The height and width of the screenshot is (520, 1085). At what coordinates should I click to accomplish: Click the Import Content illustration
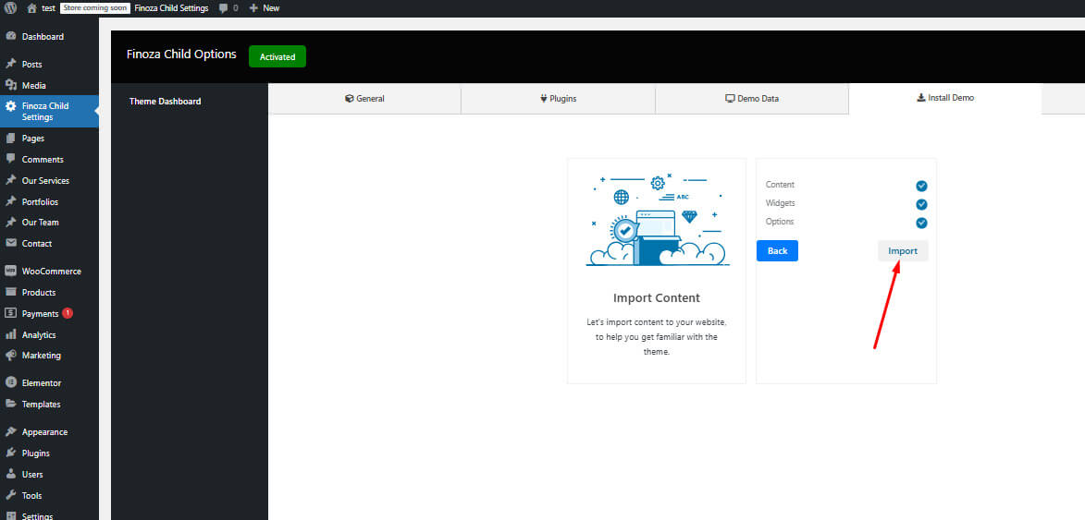pyautogui.click(x=658, y=220)
